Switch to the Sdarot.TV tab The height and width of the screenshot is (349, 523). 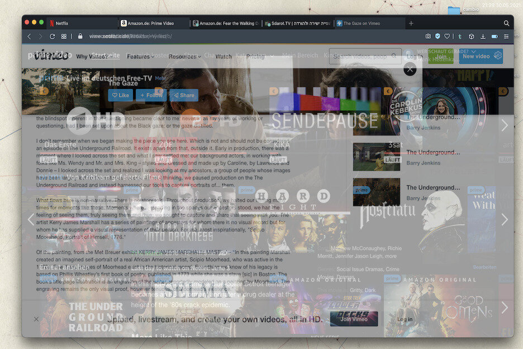tap(298, 23)
